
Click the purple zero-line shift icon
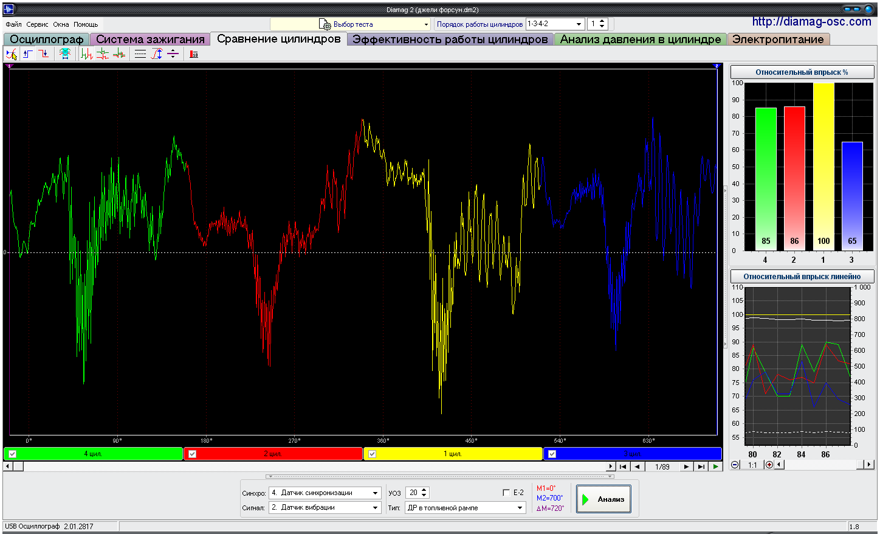173,54
